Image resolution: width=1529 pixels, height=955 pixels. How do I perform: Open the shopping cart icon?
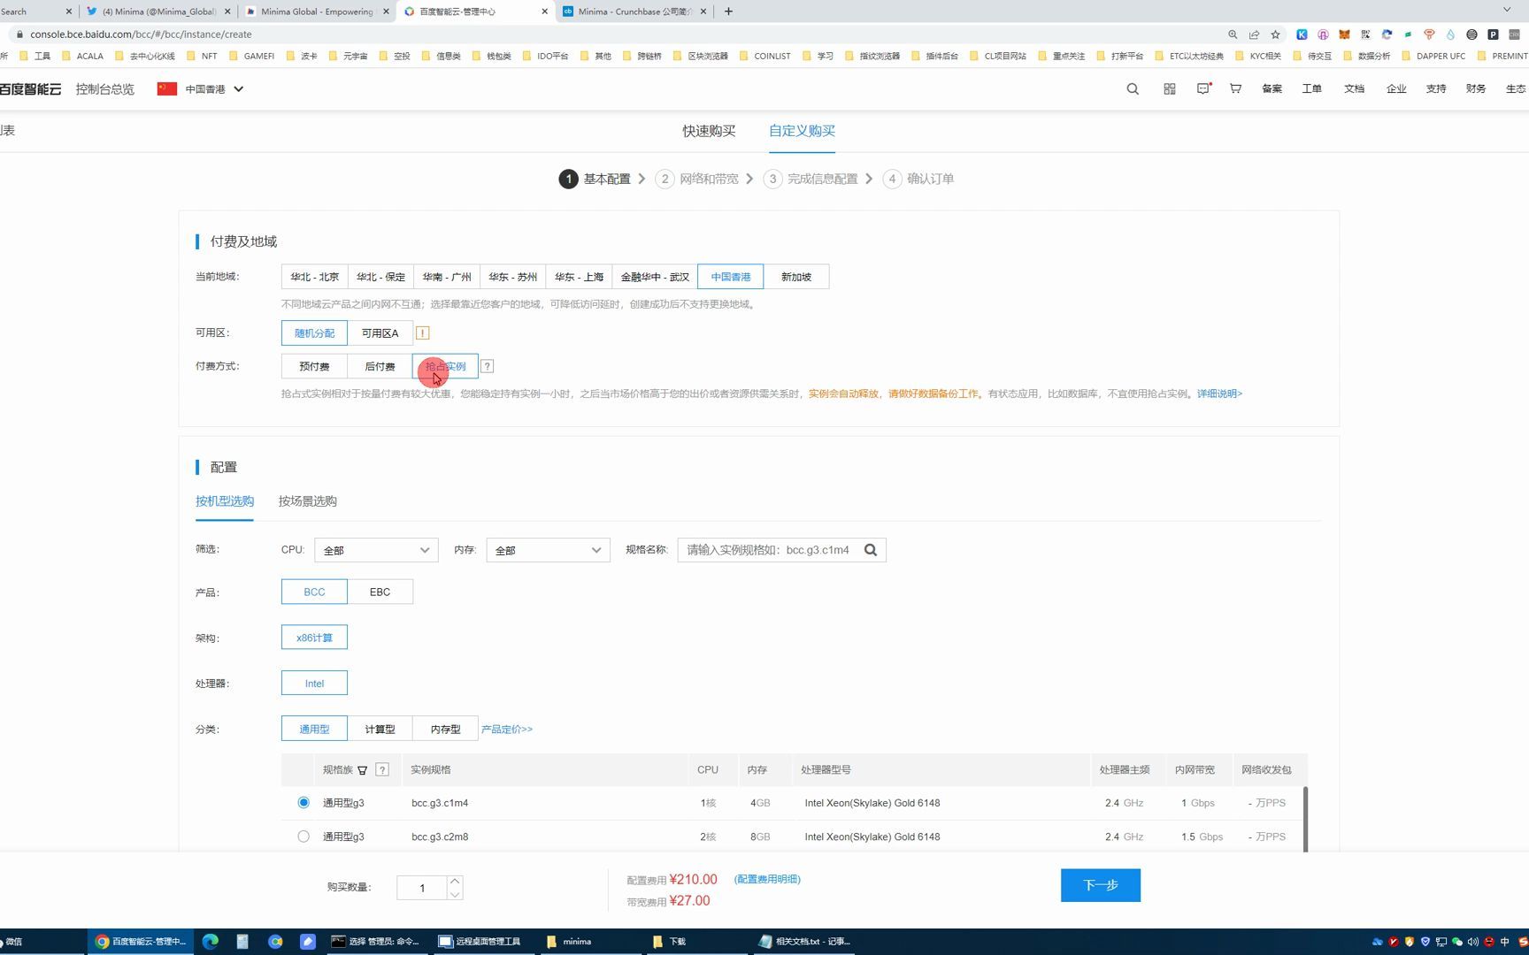1236,89
